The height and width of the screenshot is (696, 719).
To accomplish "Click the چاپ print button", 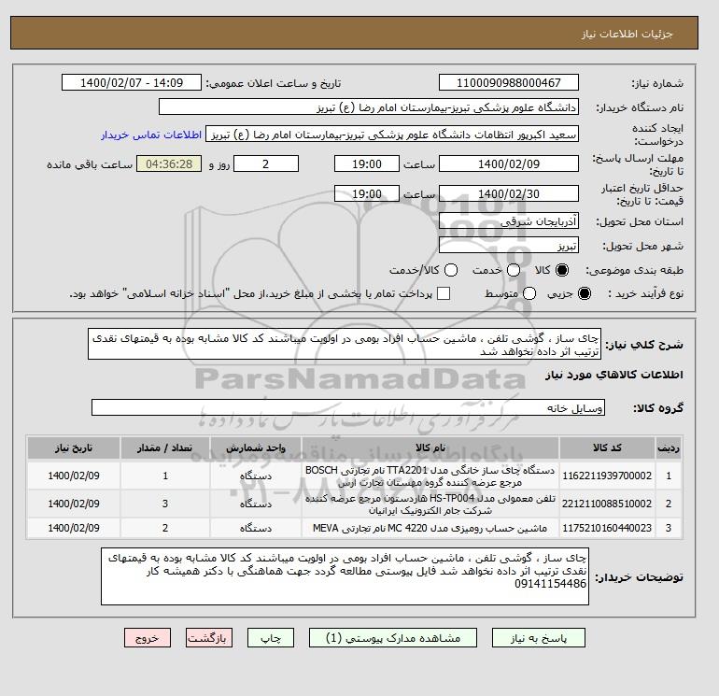I will pyautogui.click(x=271, y=638).
